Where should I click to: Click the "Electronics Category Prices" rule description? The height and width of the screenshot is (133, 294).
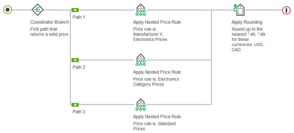point(156,82)
